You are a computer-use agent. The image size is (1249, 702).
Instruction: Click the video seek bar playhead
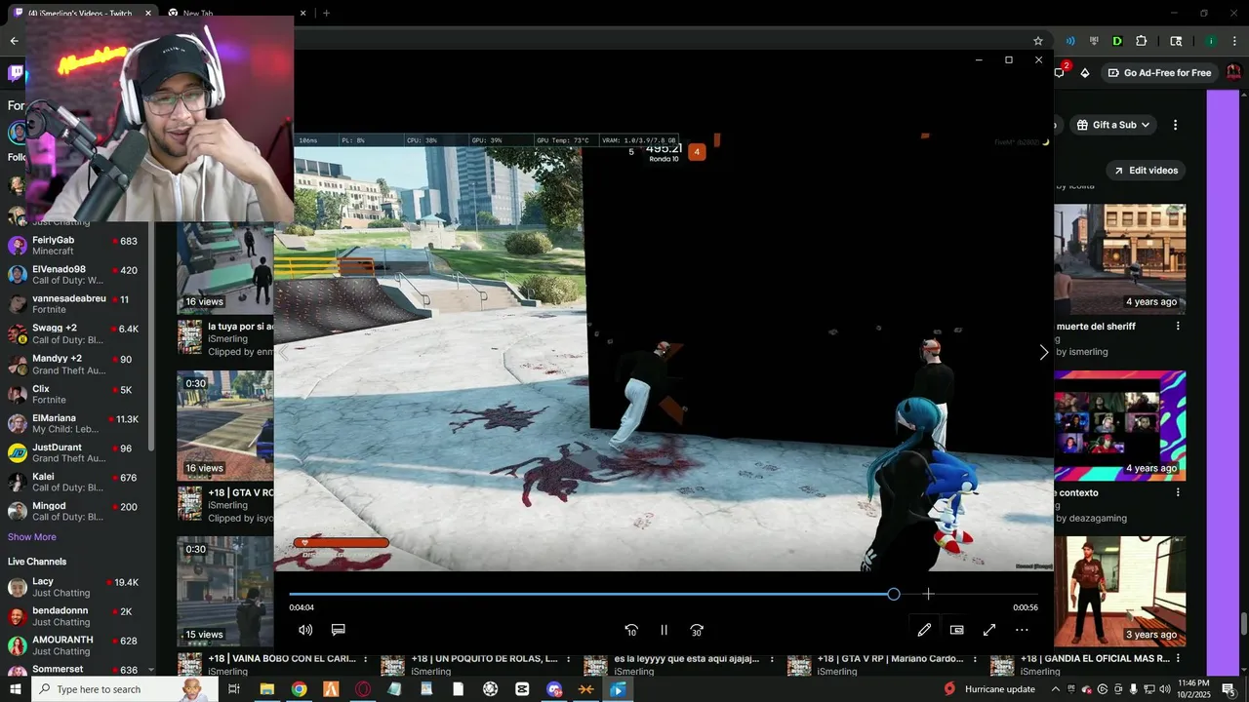point(894,594)
